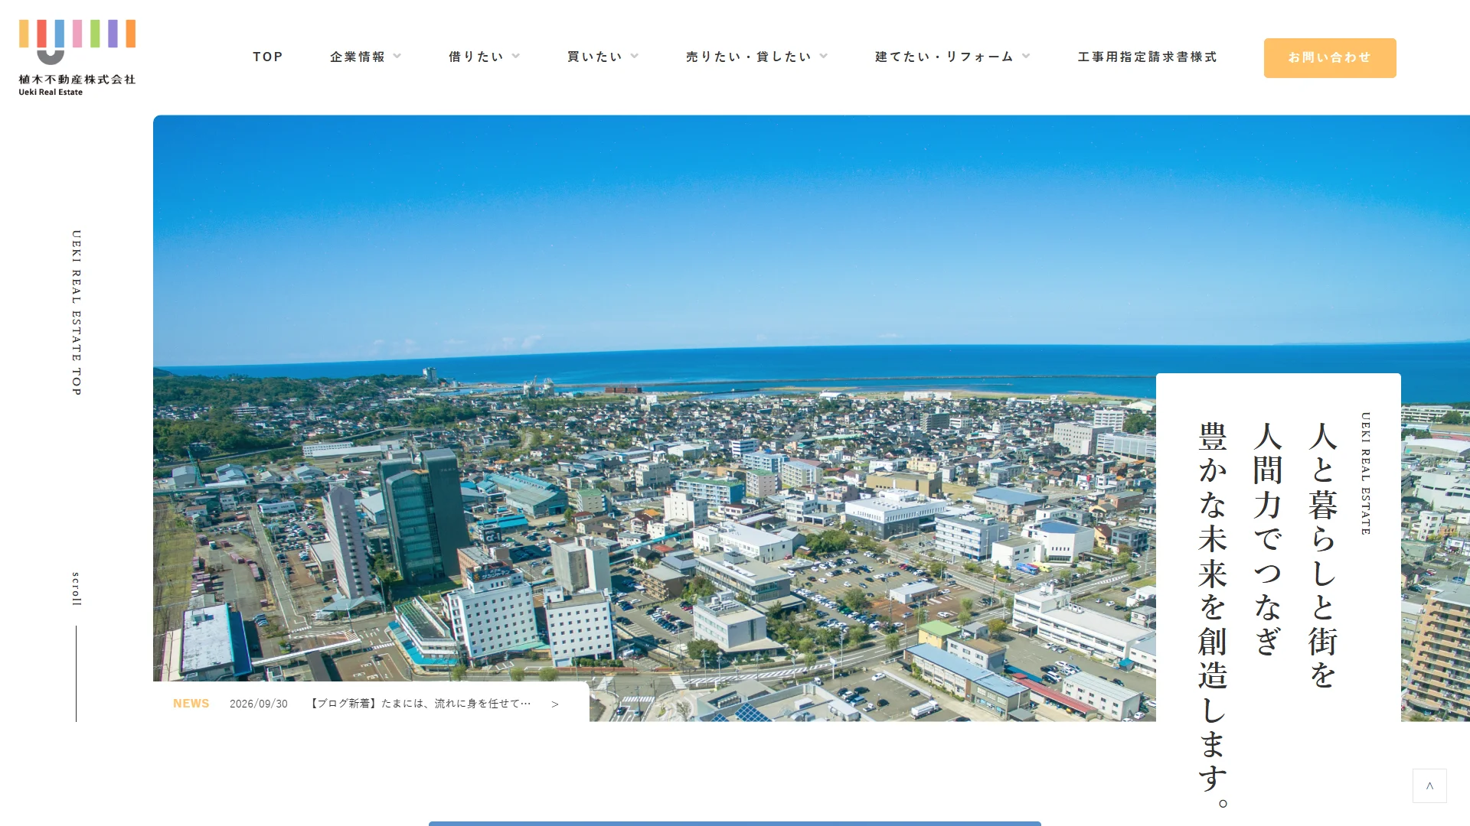Open the TOP menu item

coord(268,57)
